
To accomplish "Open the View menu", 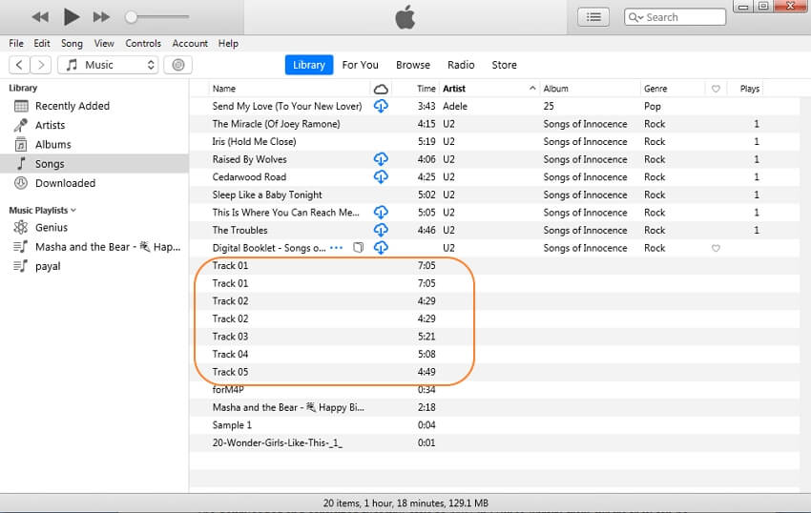I will (x=104, y=44).
